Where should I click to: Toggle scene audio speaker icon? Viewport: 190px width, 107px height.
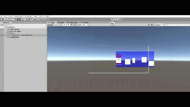[x=72, y=25]
